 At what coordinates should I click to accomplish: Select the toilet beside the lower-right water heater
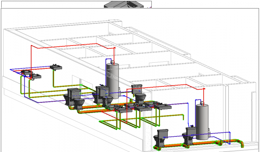pos(189,135)
